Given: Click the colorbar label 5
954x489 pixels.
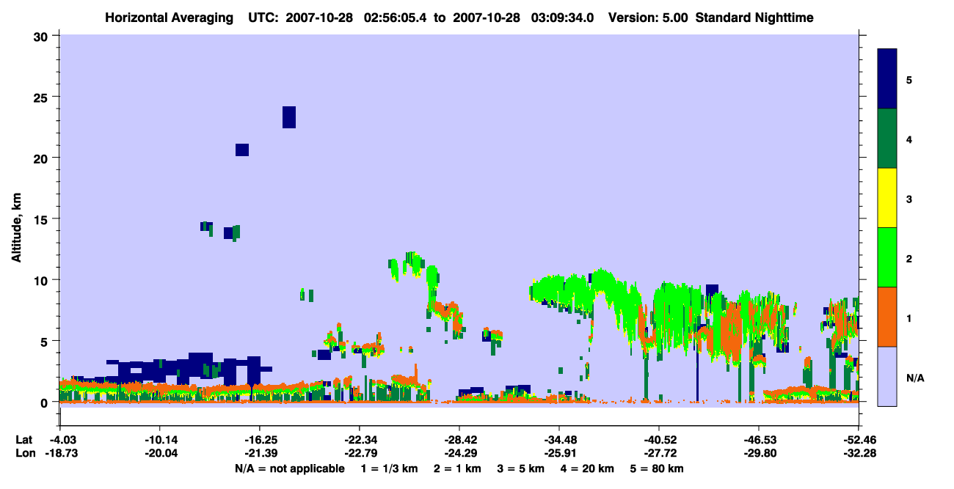Looking at the screenshot, I should click(x=909, y=79).
